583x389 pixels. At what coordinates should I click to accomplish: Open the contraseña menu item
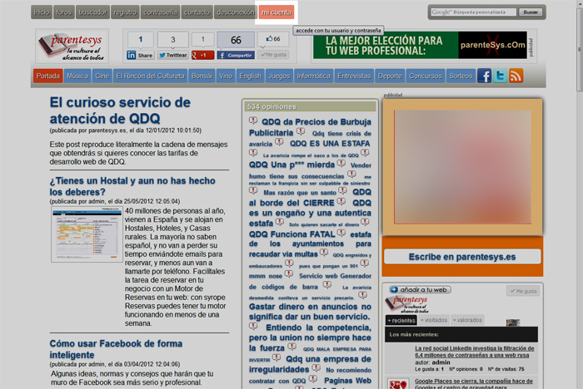160,12
